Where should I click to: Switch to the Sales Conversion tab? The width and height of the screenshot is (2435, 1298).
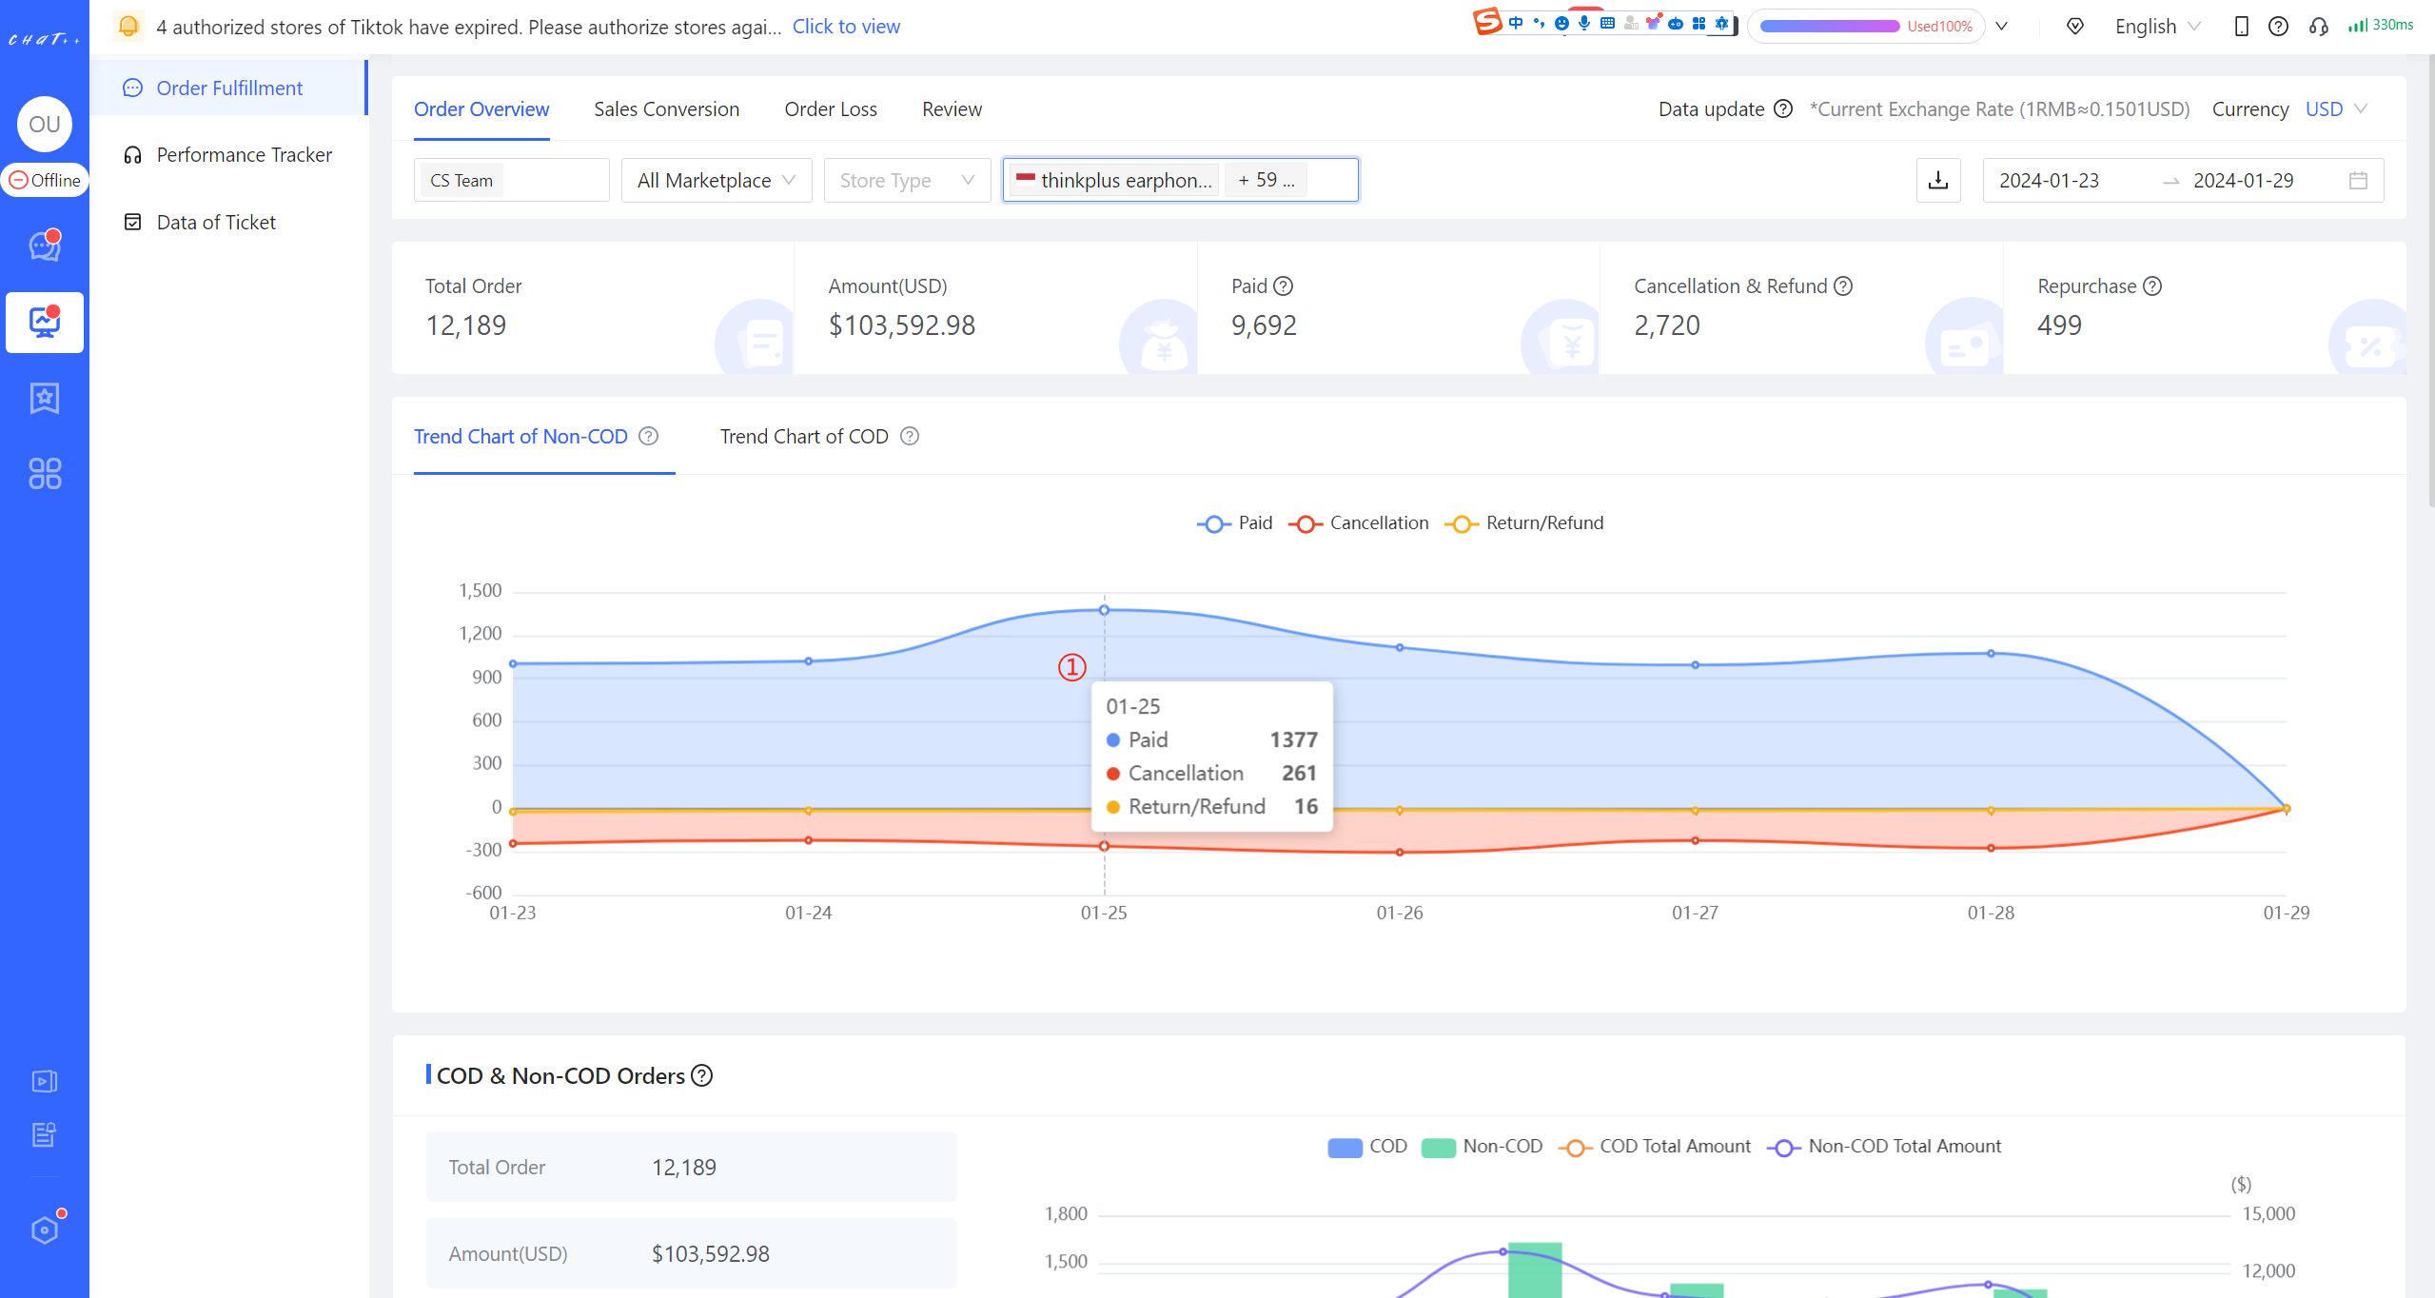[666, 108]
